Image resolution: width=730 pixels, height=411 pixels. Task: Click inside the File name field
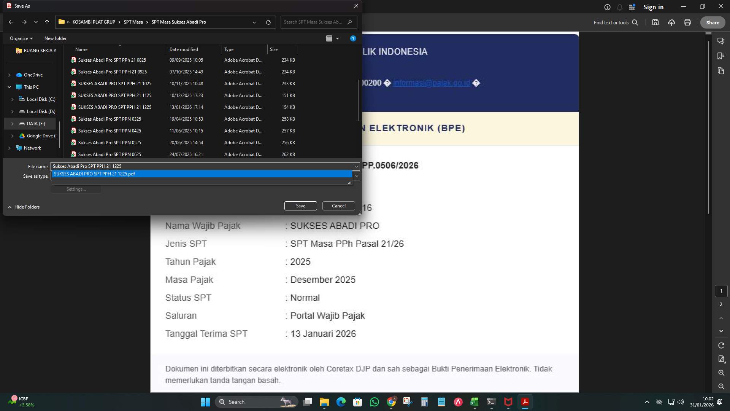coord(190,166)
